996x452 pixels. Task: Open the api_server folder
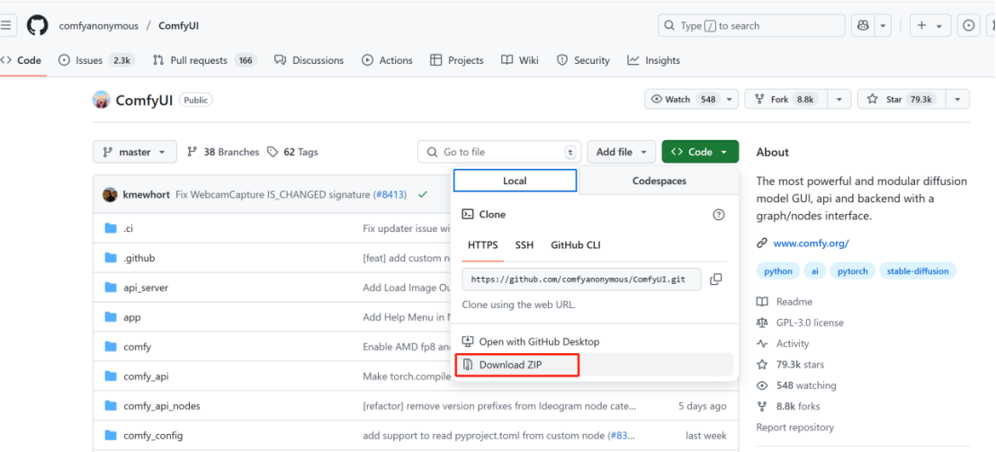click(146, 288)
